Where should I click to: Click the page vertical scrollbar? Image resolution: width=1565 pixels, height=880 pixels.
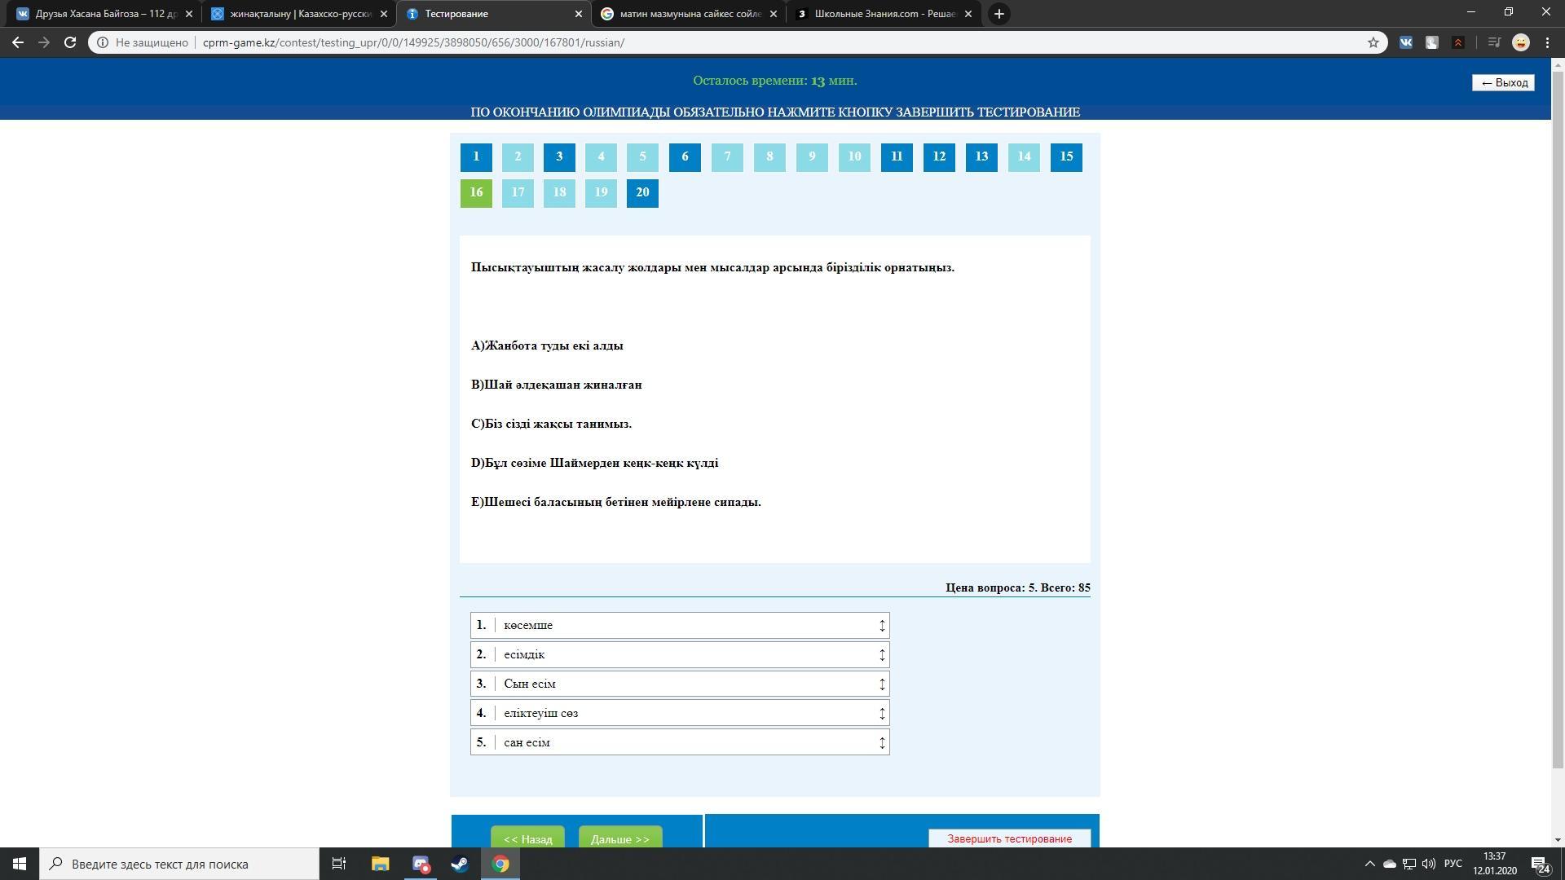(x=1558, y=407)
